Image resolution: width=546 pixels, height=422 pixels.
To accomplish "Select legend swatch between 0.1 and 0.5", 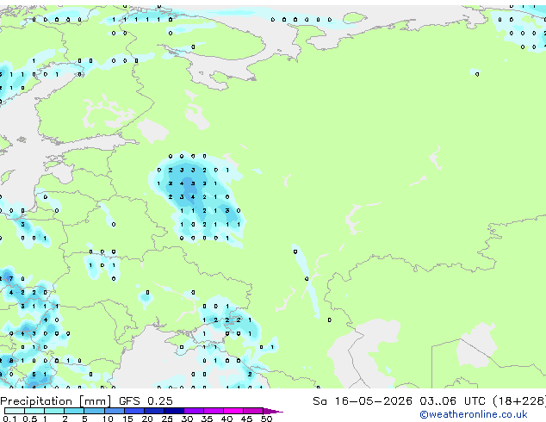I will (x=15, y=411).
